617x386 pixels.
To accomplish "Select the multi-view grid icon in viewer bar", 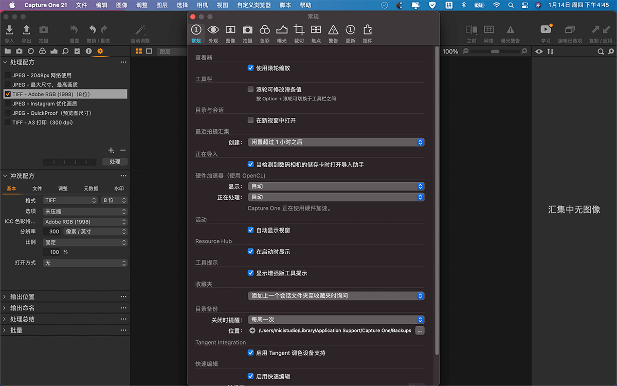I will 139,51.
